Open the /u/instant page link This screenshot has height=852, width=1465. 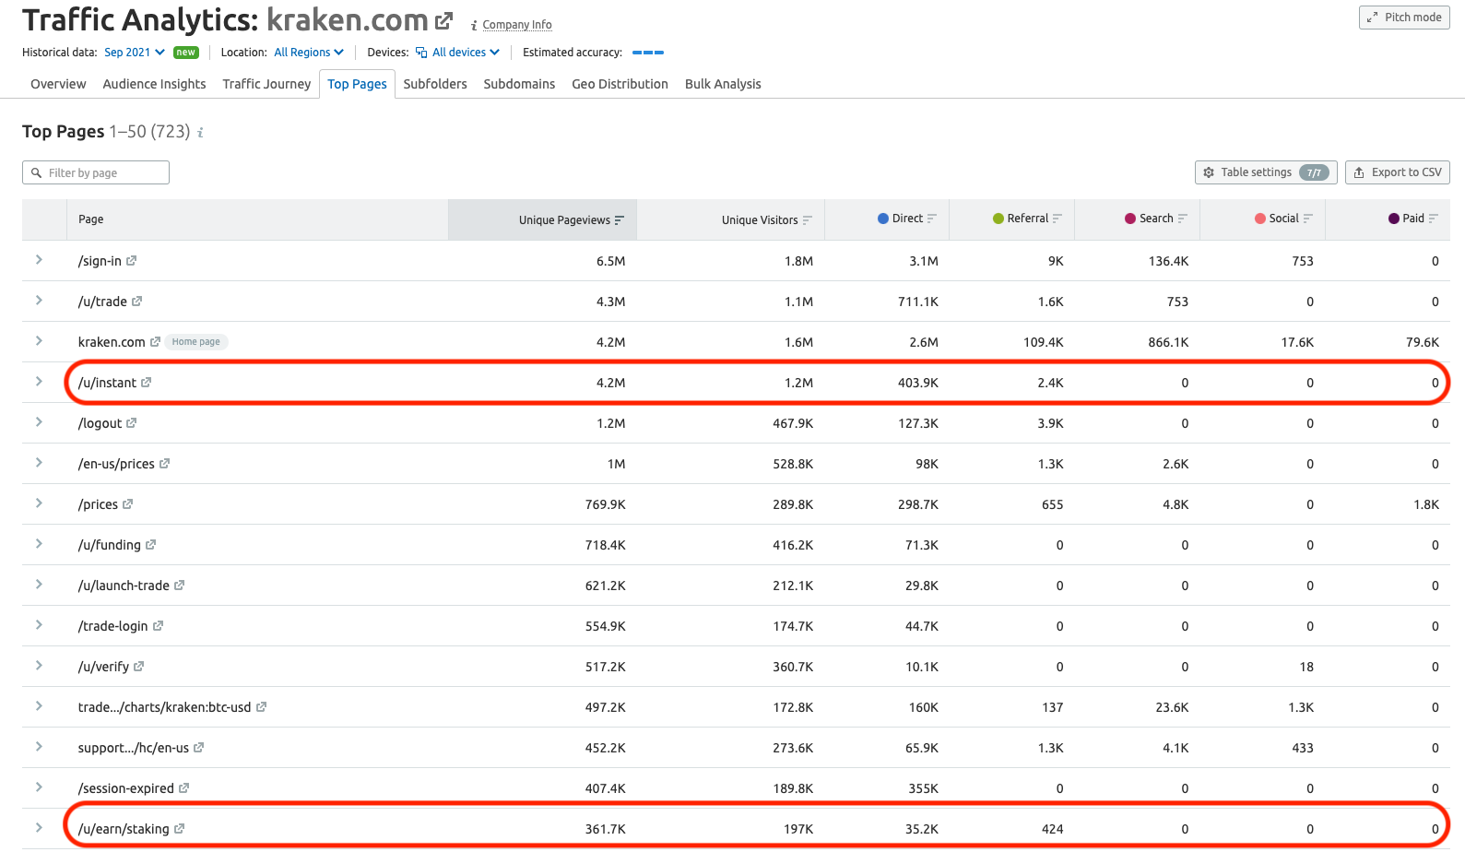107,383
